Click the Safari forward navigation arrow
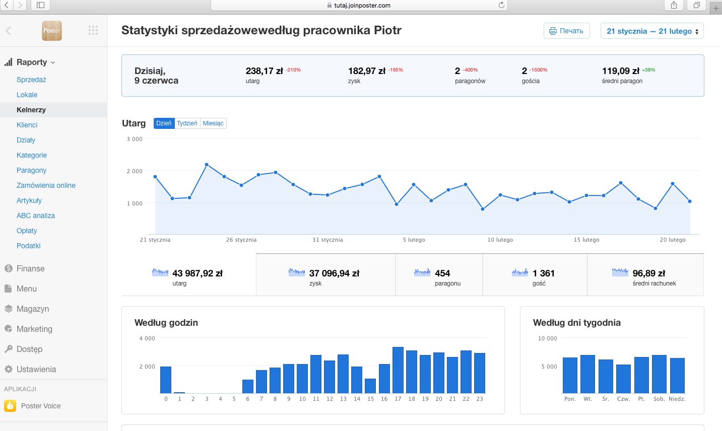 pos(20,5)
